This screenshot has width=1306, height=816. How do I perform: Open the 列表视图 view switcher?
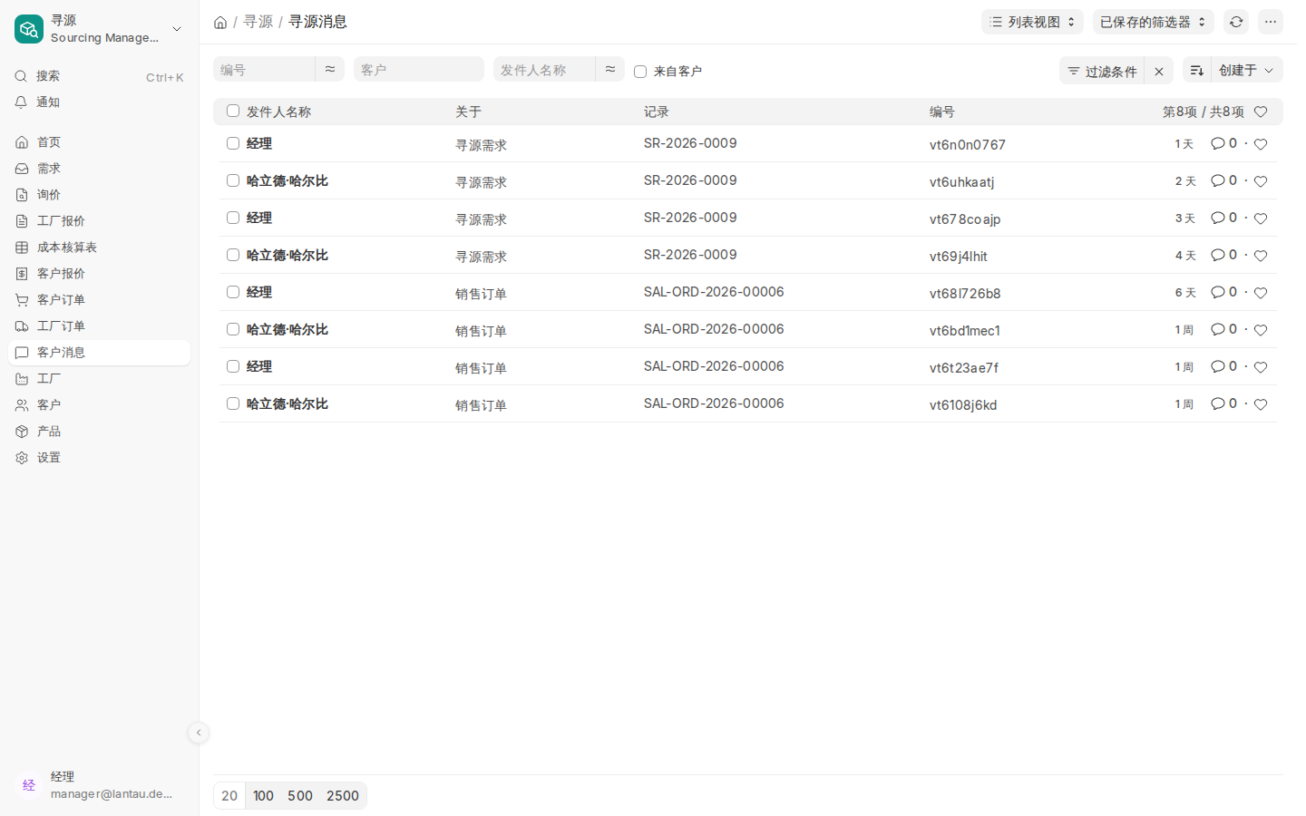(x=1032, y=22)
